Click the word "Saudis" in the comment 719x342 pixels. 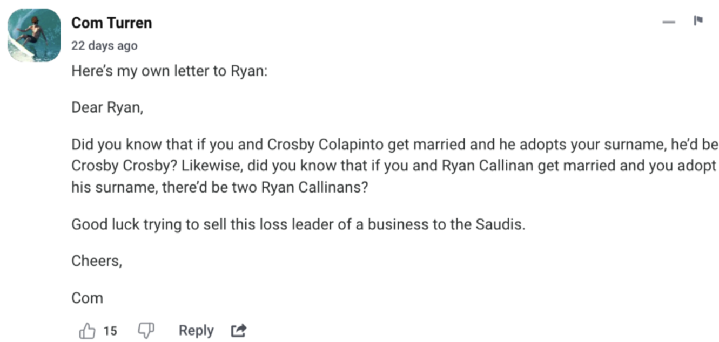[499, 224]
